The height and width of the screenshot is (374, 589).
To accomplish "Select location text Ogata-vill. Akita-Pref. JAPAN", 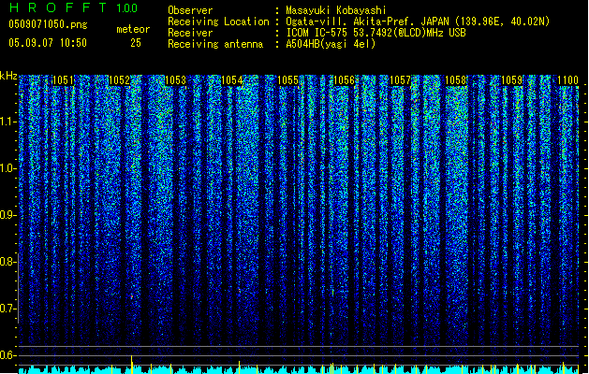I will click(368, 22).
